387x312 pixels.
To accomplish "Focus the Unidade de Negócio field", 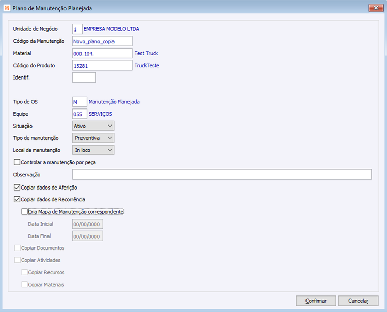I will pyautogui.click(x=77, y=29).
